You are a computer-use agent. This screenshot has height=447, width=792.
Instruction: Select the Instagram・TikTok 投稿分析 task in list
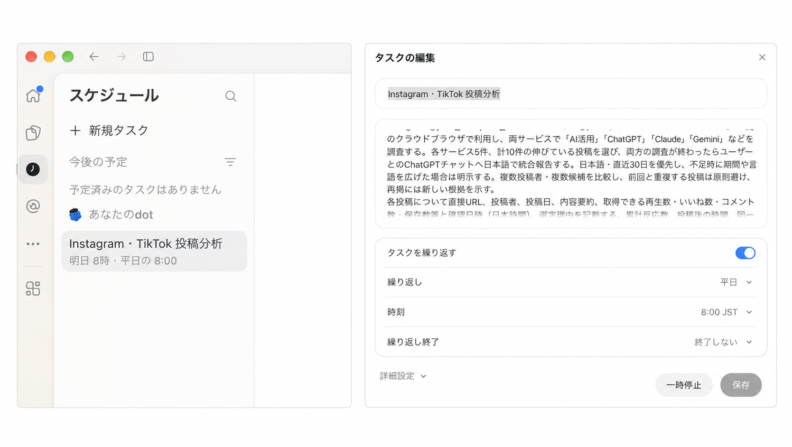(x=154, y=251)
